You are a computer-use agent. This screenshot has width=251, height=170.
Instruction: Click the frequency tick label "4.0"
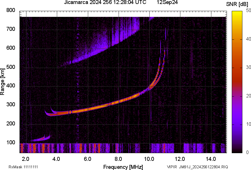56,159
